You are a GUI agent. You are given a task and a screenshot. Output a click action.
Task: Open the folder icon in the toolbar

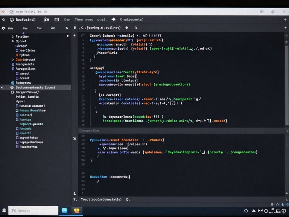click(47, 19)
